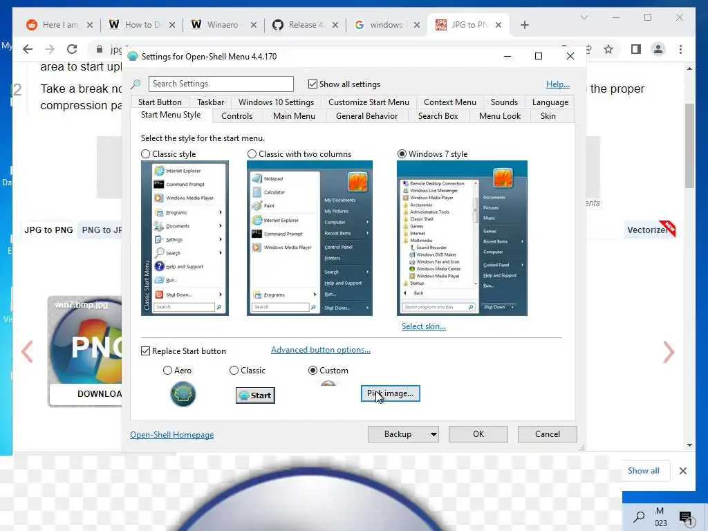Switch to the Menu Look tab
708x531 pixels.
pyautogui.click(x=500, y=116)
